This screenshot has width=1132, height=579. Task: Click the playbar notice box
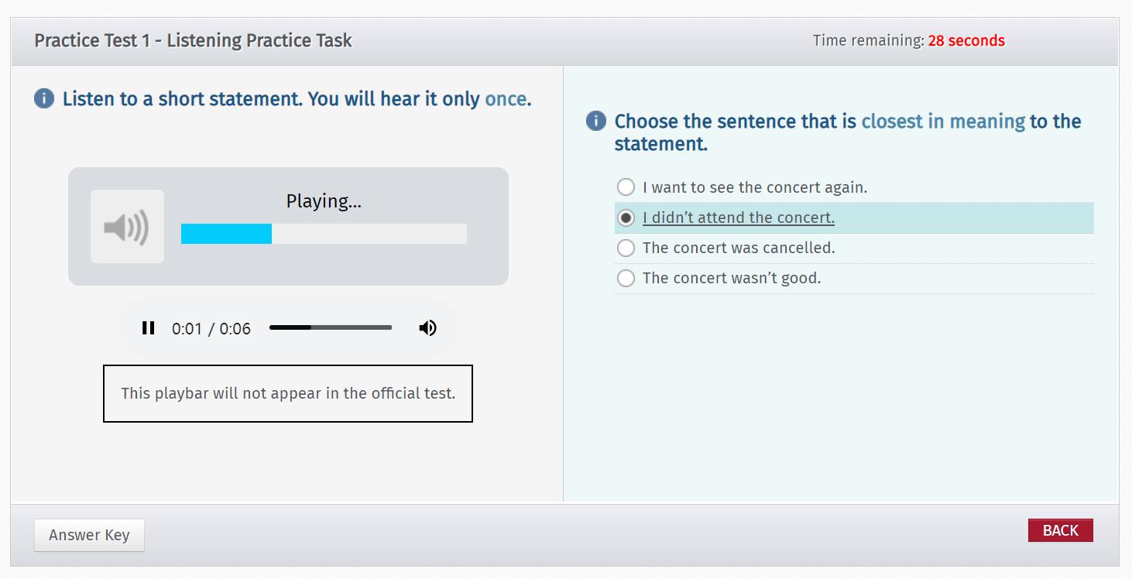288,393
